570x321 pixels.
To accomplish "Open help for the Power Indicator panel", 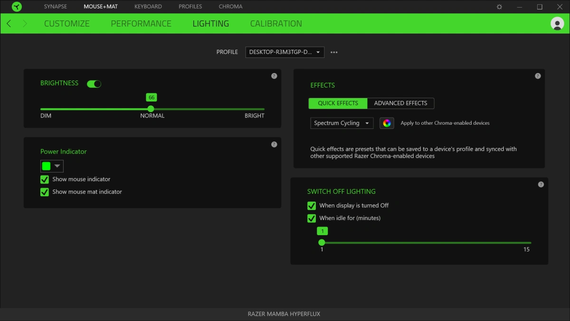I will pos(274,144).
